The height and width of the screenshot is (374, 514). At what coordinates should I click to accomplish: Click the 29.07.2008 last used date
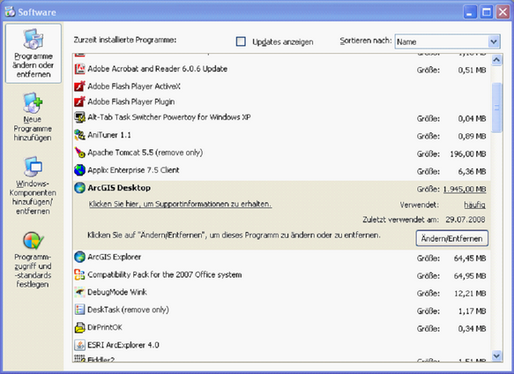point(466,220)
